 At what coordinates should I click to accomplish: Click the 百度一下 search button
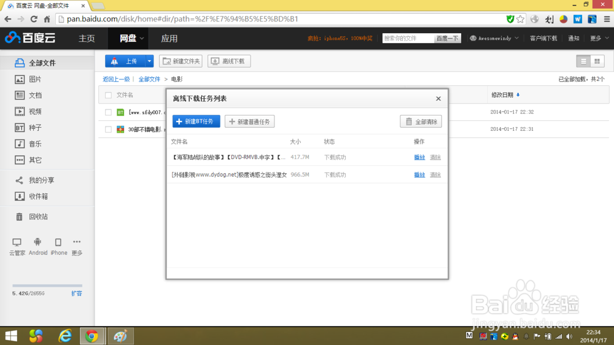click(447, 38)
